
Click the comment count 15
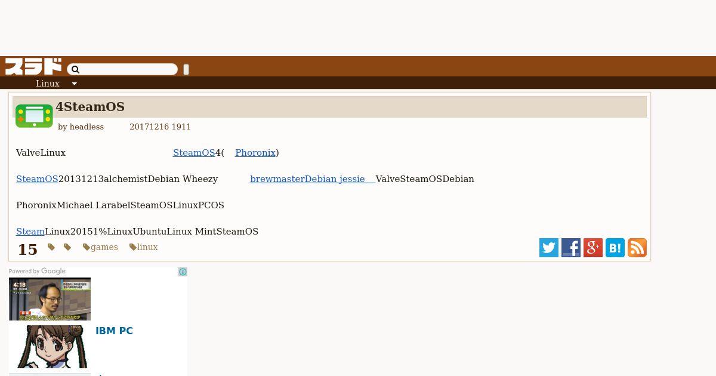(x=27, y=249)
